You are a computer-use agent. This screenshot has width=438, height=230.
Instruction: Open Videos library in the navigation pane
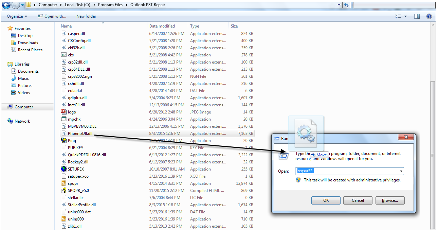pyautogui.click(x=24, y=93)
